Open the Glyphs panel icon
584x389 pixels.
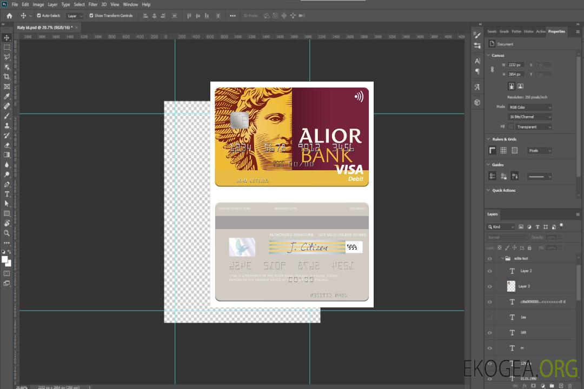click(477, 87)
